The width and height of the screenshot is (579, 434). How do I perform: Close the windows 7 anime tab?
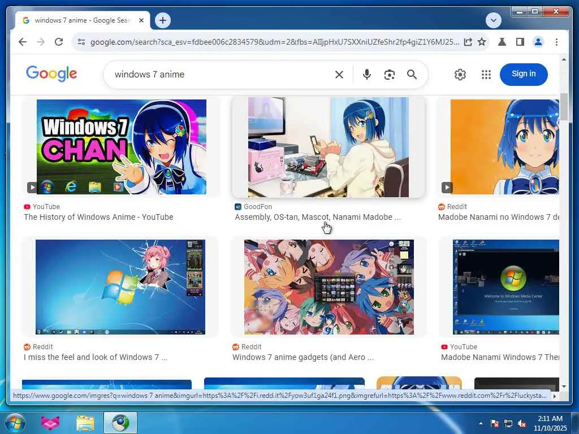141,20
